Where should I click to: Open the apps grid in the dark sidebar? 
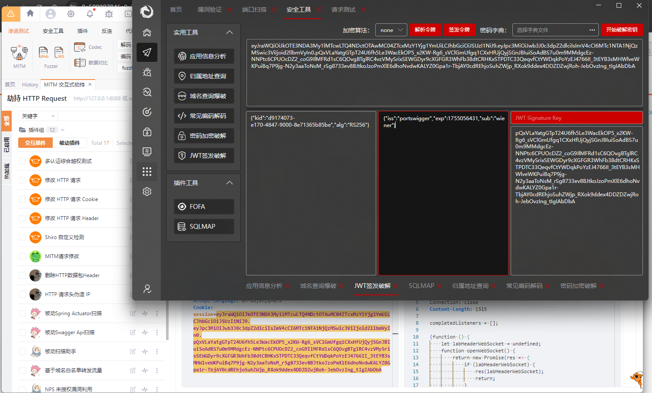click(147, 172)
